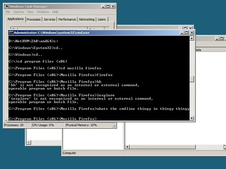Switch to the Services tab

pos(49,19)
